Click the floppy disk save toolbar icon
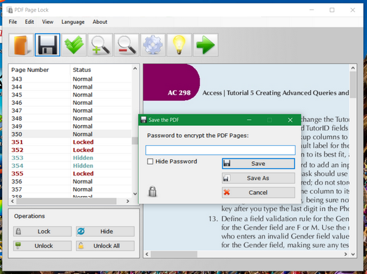 pos(47,45)
